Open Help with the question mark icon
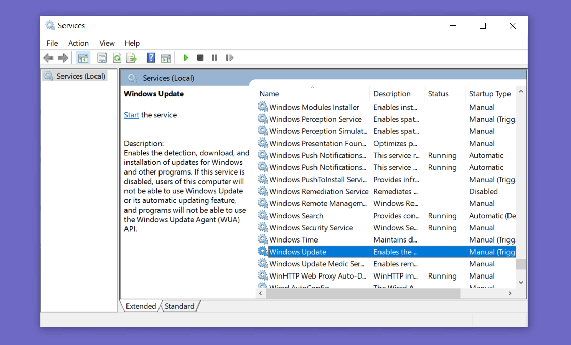This screenshot has height=345, width=571. (x=151, y=58)
